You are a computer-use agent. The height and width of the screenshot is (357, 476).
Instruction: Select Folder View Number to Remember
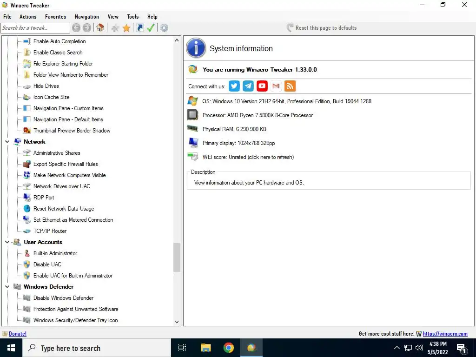click(71, 75)
